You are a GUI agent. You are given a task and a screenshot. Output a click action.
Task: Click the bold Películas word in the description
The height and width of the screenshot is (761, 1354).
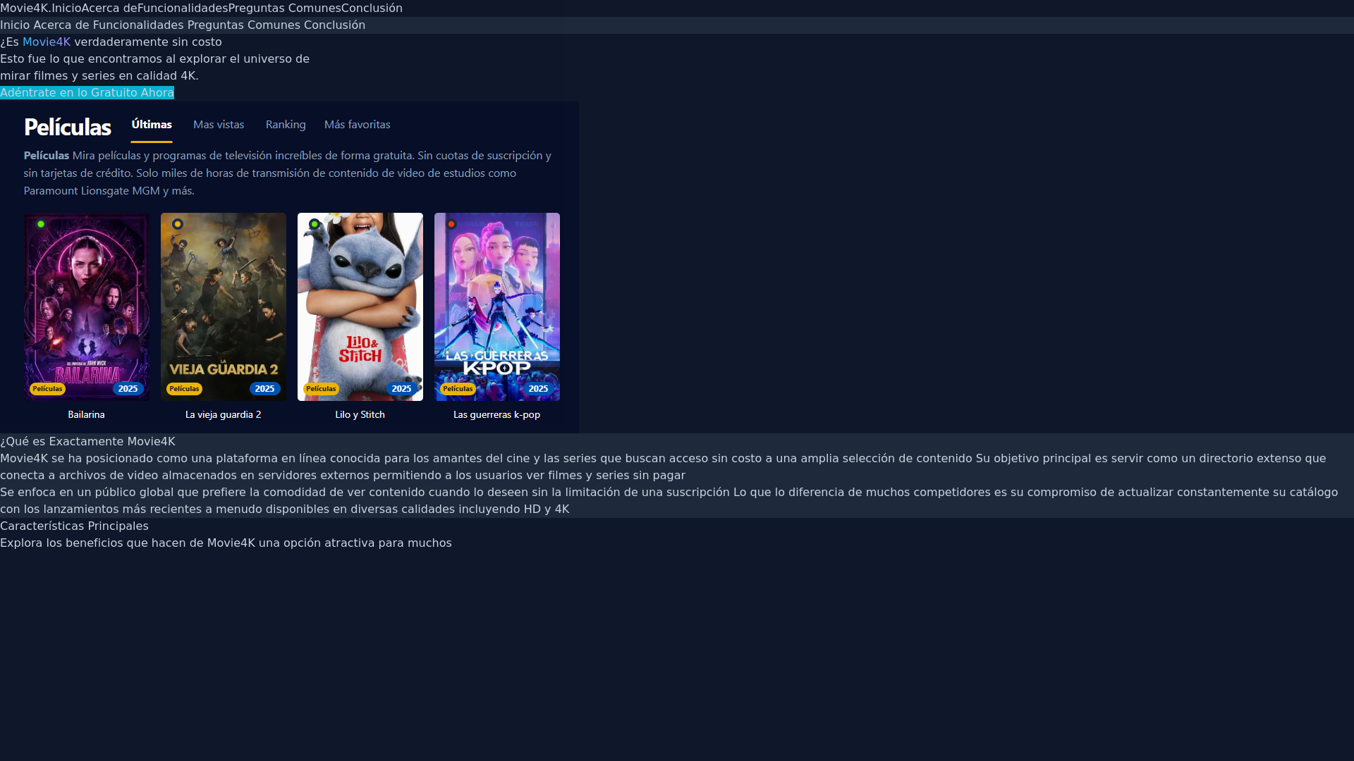(x=47, y=156)
